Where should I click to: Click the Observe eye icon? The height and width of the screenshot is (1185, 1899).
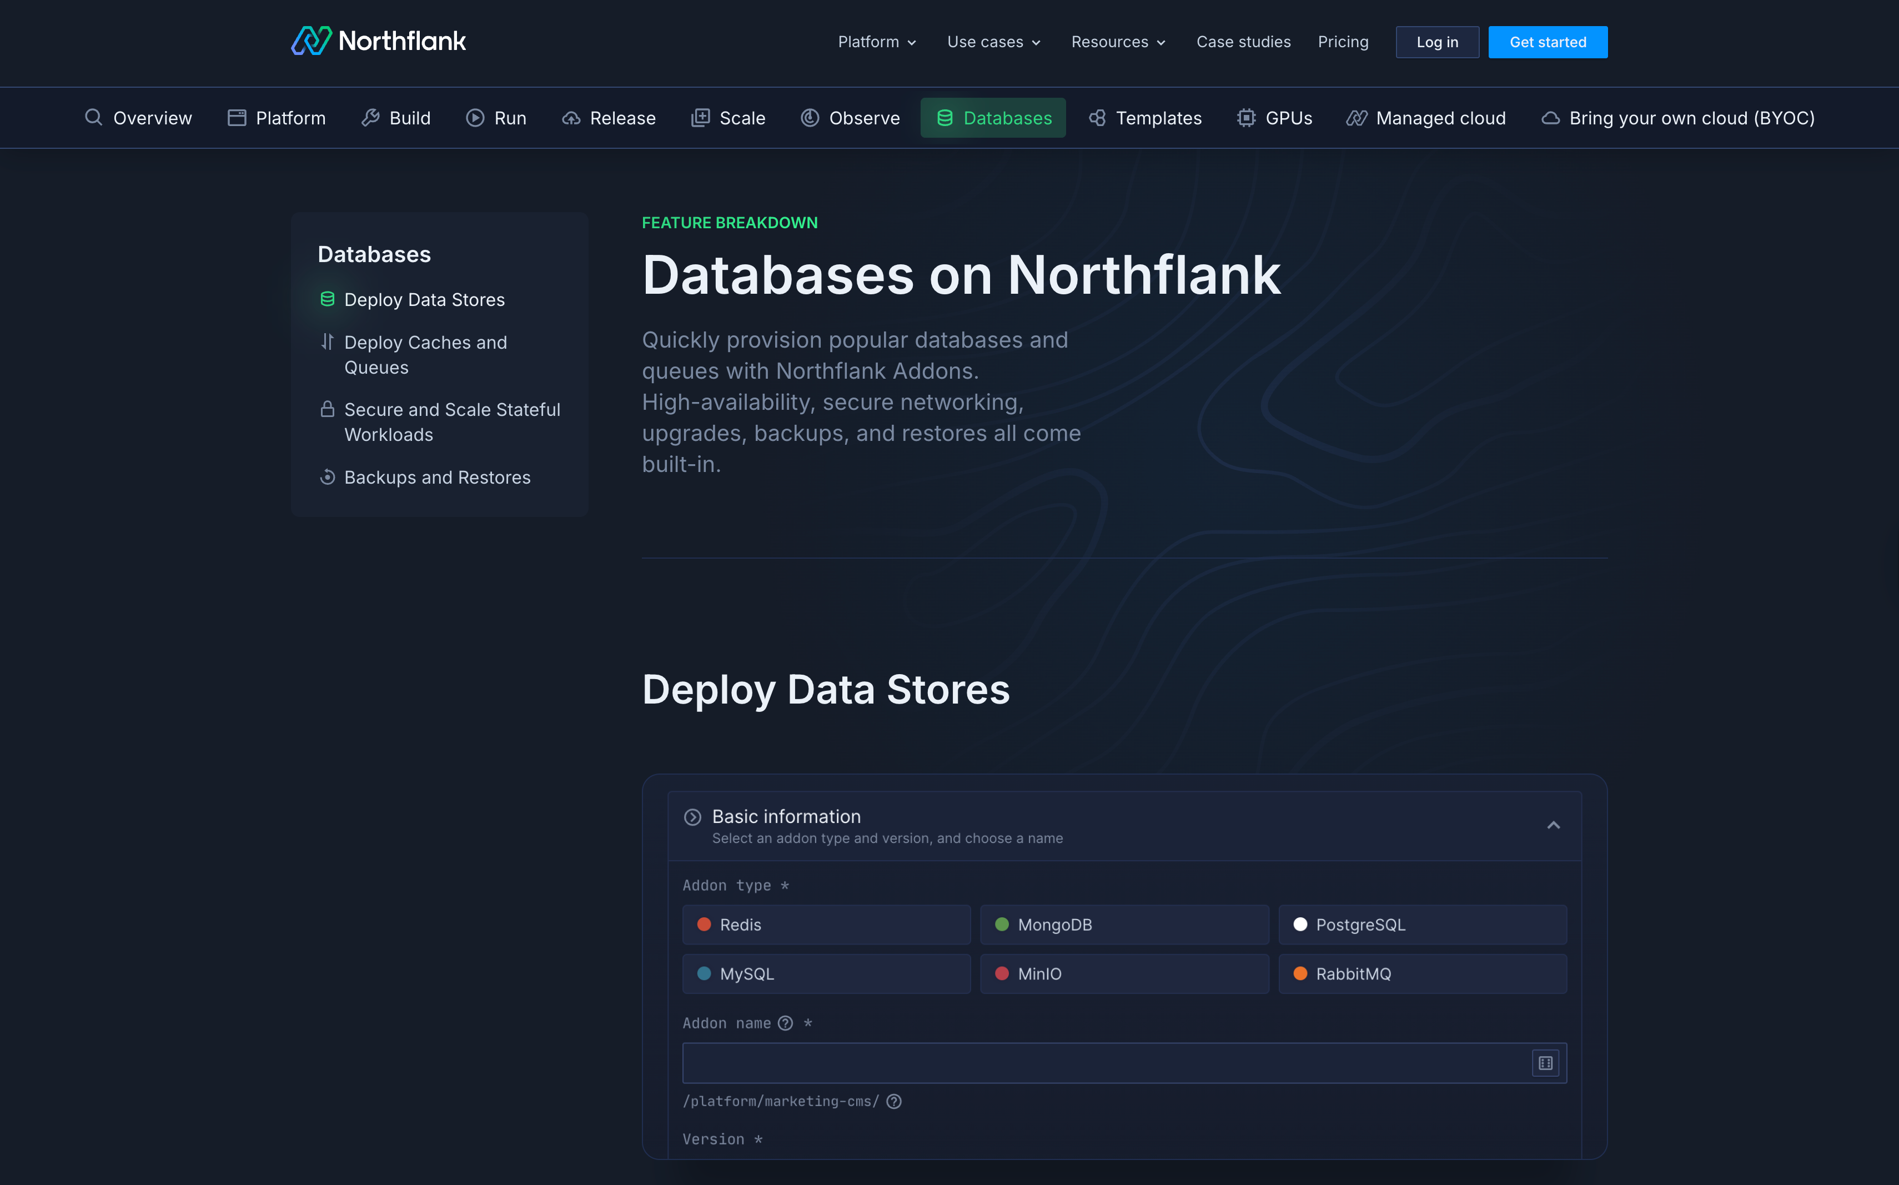coord(810,118)
